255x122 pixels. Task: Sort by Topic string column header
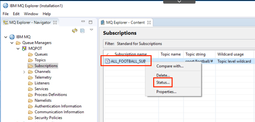click(196, 55)
